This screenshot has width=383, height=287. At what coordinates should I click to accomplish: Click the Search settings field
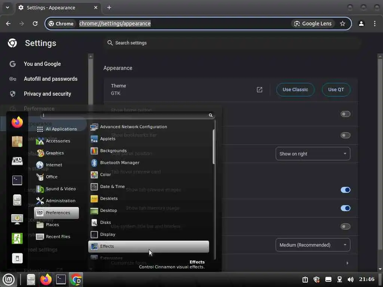coord(232,43)
